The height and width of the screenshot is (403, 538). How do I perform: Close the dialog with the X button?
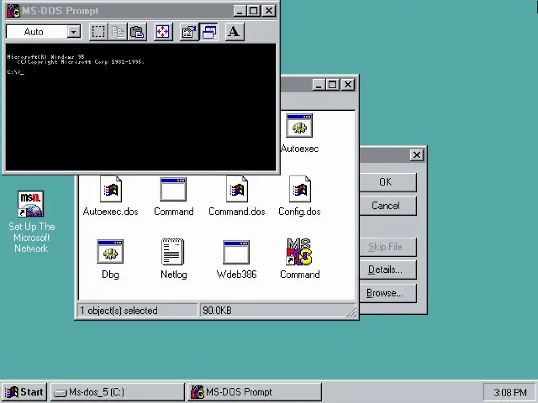click(417, 155)
